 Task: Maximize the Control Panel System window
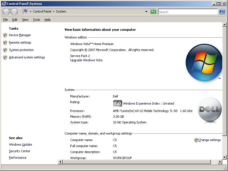[219, 4]
